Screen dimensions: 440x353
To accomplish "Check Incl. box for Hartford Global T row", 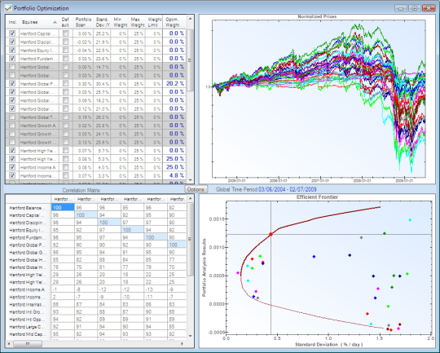I will [12, 117].
